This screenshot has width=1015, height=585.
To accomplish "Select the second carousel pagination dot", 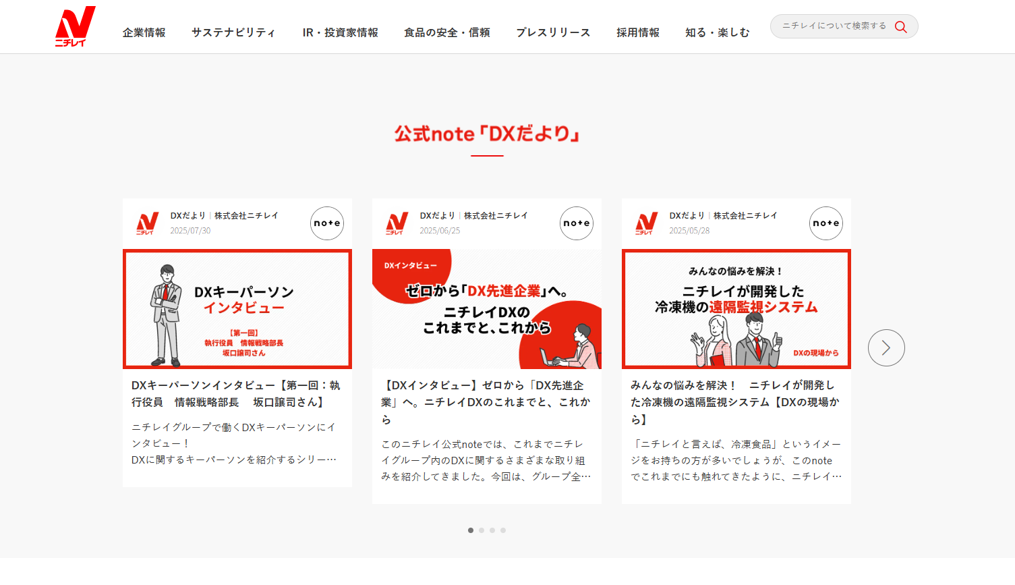I will [482, 530].
